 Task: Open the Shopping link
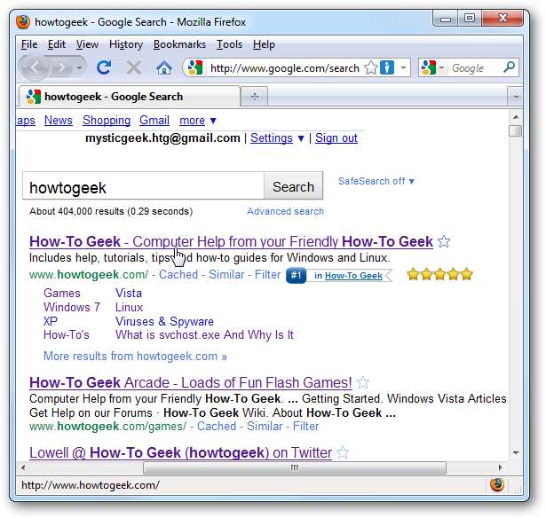(x=107, y=121)
